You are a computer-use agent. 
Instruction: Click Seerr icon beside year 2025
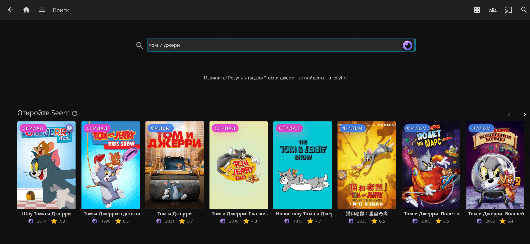click(351, 221)
